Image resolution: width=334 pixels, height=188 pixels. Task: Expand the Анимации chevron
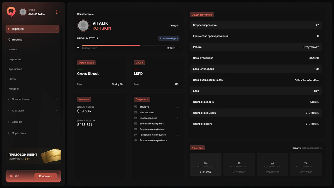(x=56, y=111)
